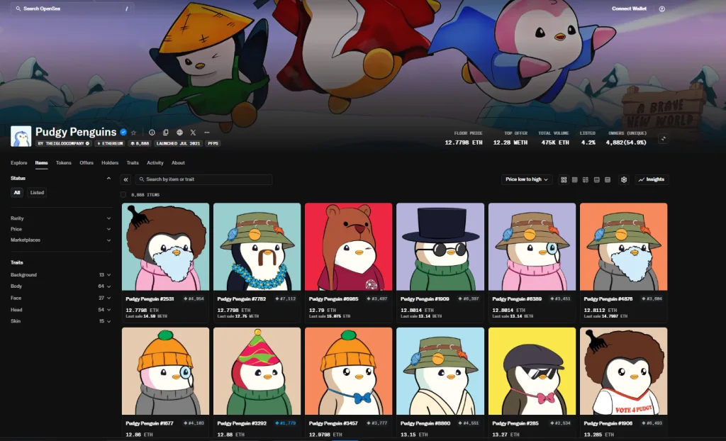Focus the Search OpenSea field

[73, 9]
